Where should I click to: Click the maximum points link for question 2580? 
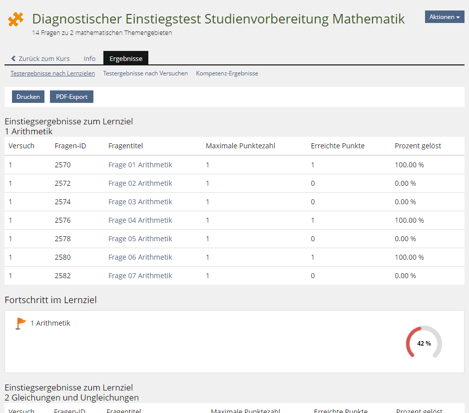(x=207, y=257)
